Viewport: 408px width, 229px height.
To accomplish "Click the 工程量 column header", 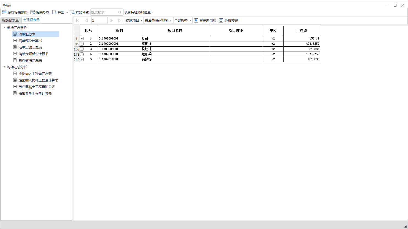I will click(x=302, y=31).
